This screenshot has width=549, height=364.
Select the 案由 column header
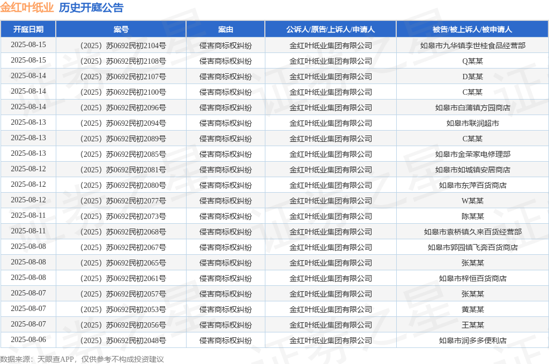pyautogui.click(x=226, y=29)
